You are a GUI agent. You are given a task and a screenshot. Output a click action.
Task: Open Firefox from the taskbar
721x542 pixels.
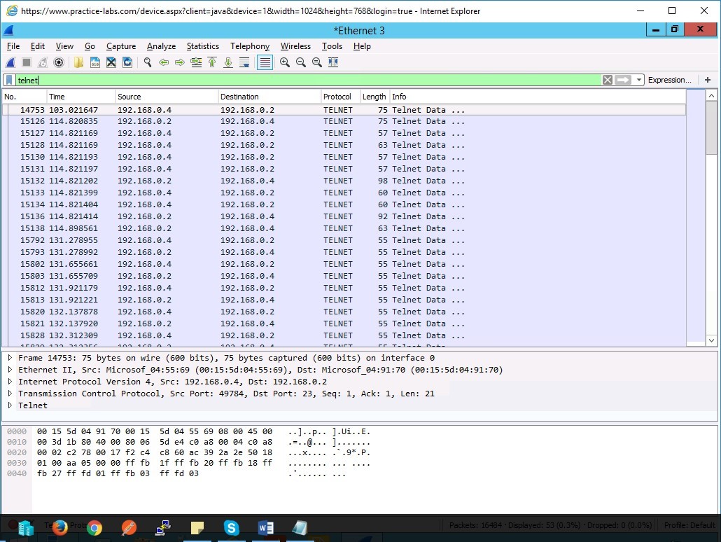pyautogui.click(x=59, y=528)
